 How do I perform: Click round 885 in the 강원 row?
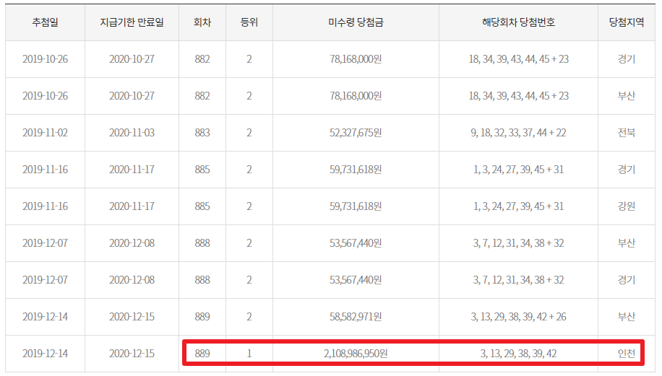(202, 206)
